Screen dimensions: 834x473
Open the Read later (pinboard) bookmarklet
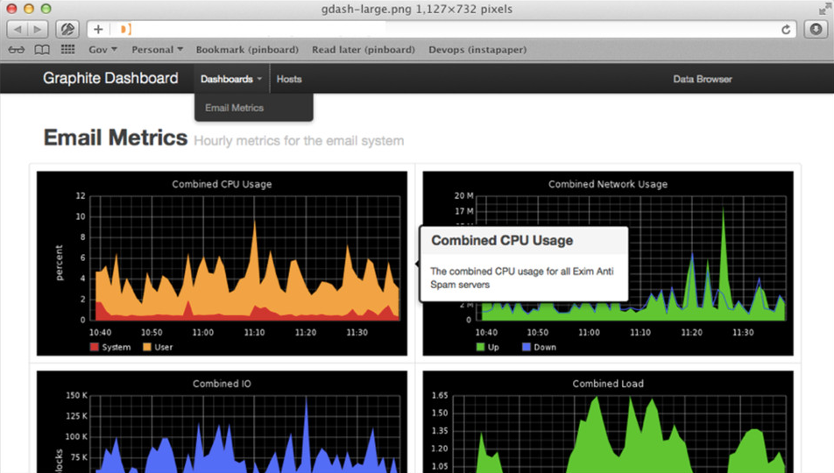tap(364, 49)
